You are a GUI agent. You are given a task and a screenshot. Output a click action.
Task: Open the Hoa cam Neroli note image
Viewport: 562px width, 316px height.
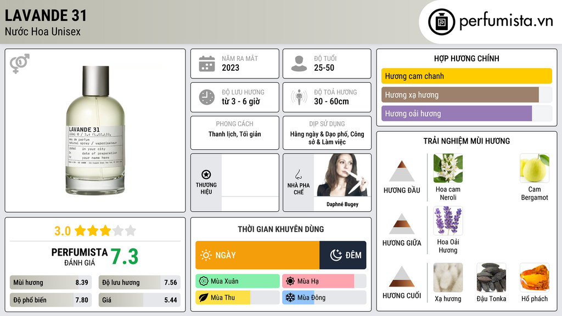448,168
